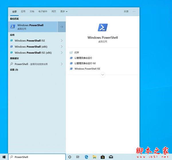Click the Windows Start button
The image size is (172, 160).
4,157
